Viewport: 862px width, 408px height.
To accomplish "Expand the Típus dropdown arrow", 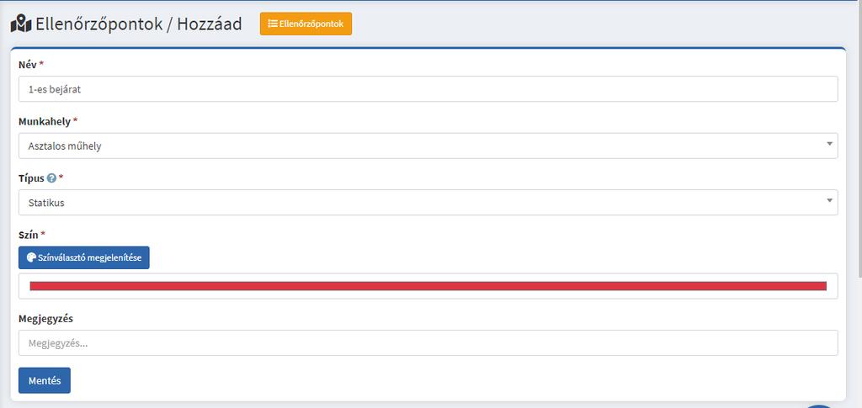I will [x=829, y=200].
